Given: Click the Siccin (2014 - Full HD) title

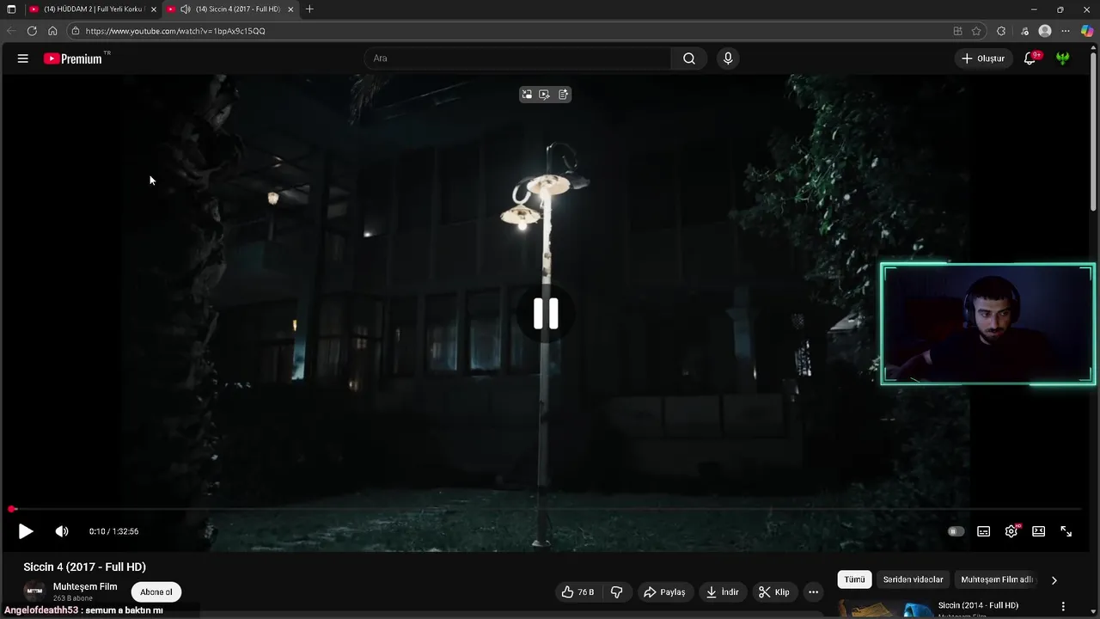Looking at the screenshot, I should (x=978, y=605).
